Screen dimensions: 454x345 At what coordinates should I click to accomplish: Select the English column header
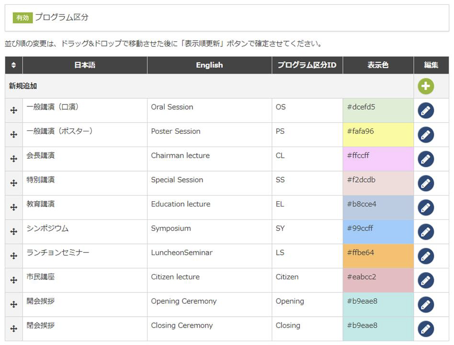click(x=209, y=65)
